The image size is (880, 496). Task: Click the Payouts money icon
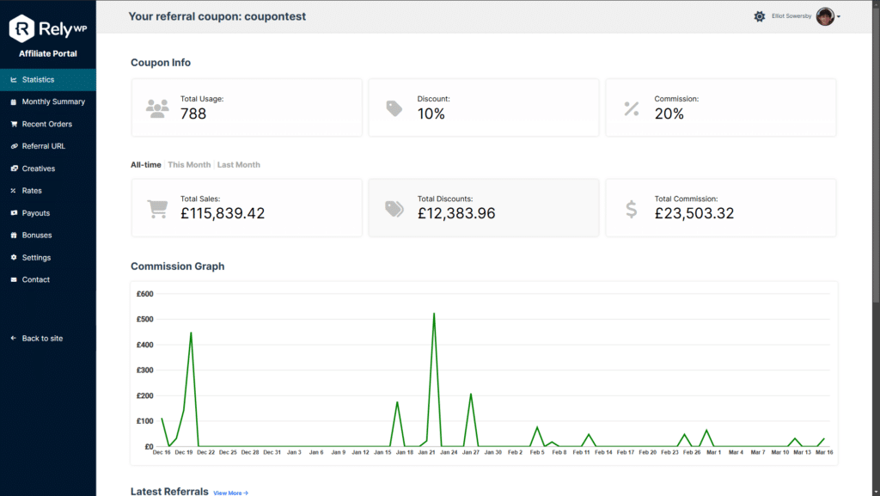(x=14, y=213)
